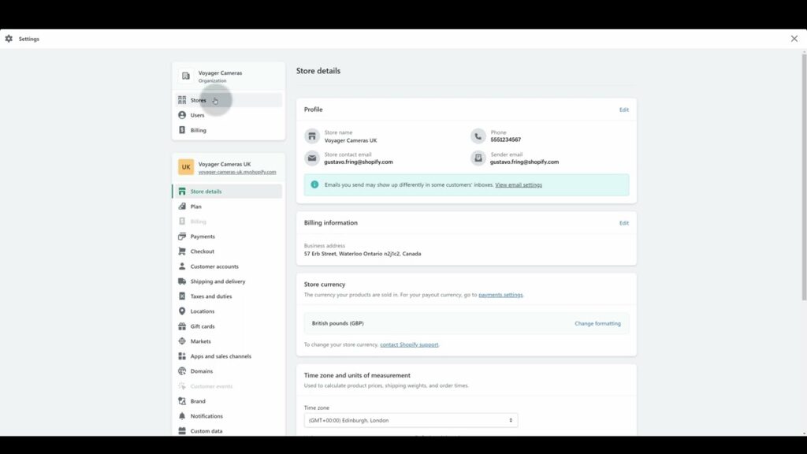Edit the Billing information section
Viewport: 807px width, 454px height.
623,223
